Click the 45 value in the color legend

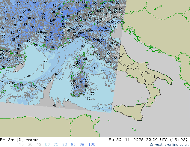pos(39,145)
